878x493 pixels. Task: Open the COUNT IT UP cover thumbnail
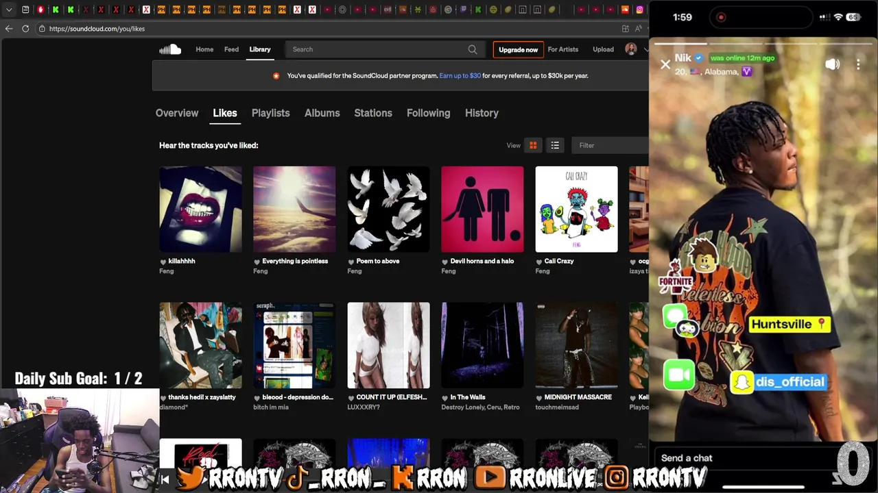coord(388,345)
